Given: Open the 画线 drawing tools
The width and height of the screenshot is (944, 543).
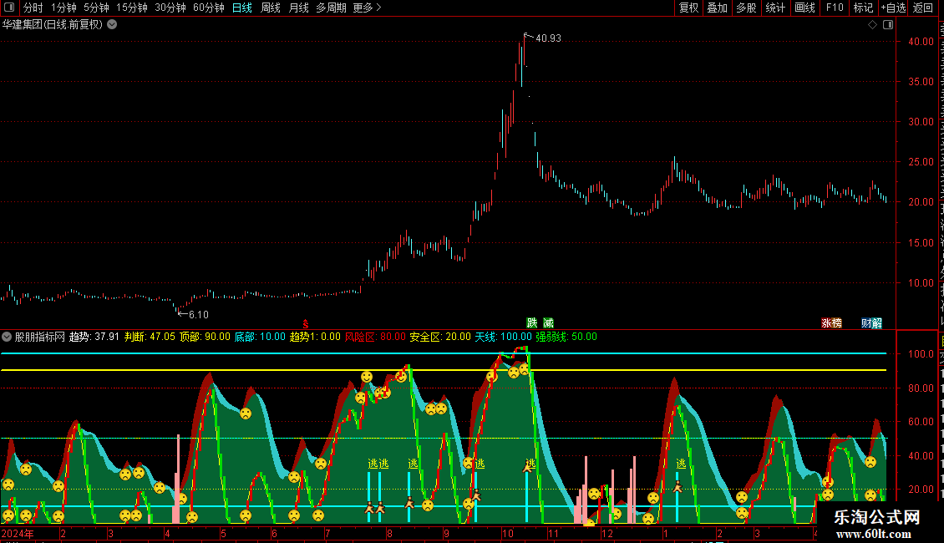Looking at the screenshot, I should [x=805, y=8].
